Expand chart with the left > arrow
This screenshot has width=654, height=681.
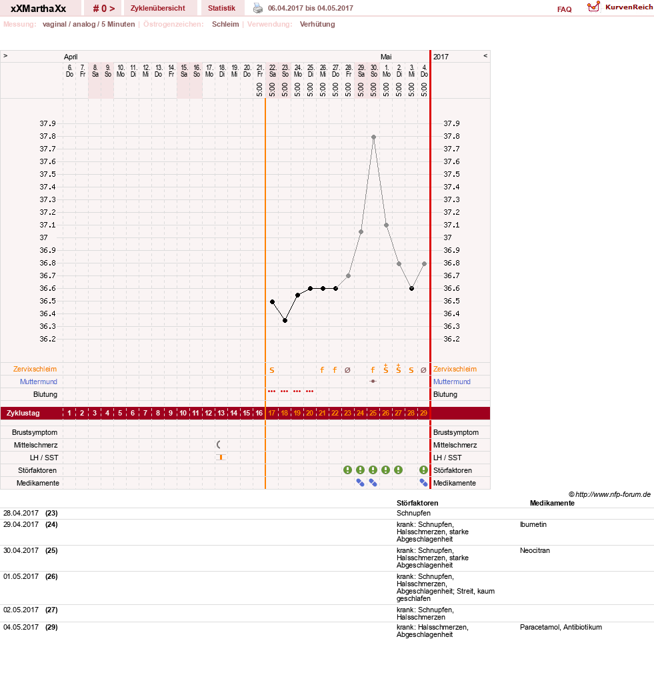5,55
